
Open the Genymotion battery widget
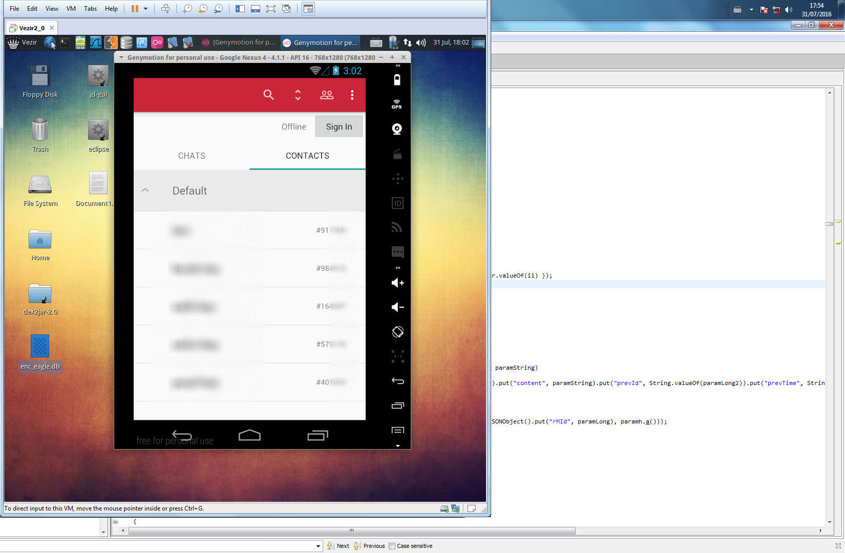click(397, 80)
